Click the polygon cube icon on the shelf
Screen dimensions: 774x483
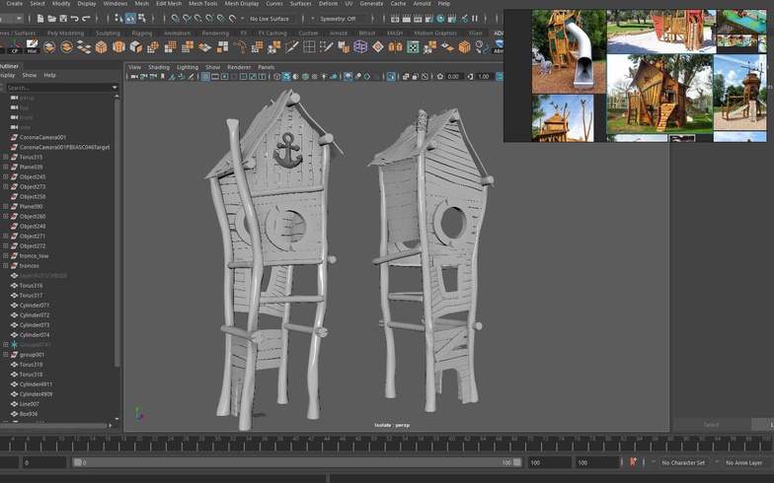click(101, 47)
